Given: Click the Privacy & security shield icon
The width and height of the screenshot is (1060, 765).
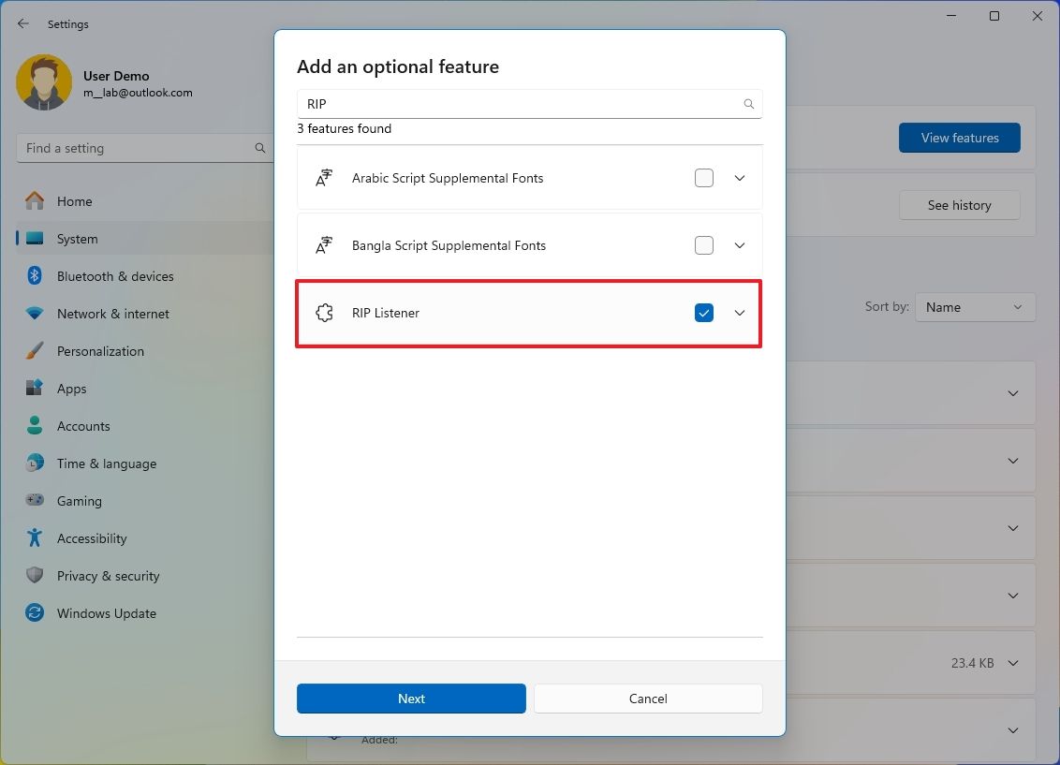Looking at the screenshot, I should [35, 575].
